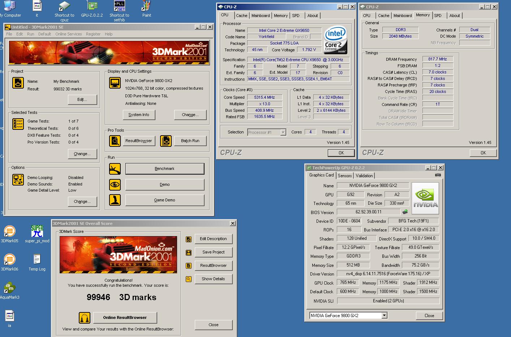Click Change... in Display and CPU Settings

[190, 115]
